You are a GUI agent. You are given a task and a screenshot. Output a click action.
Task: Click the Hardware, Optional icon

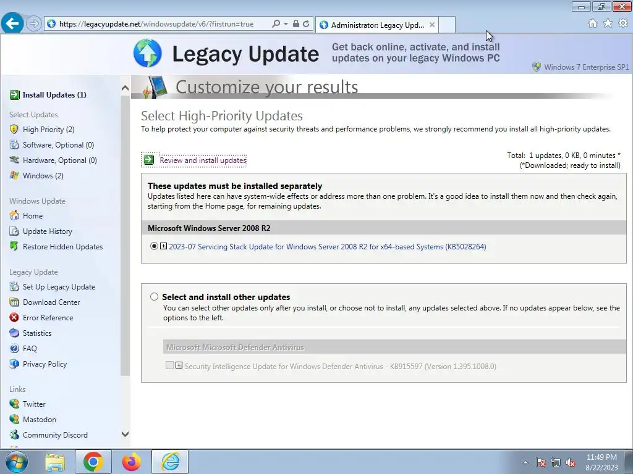(x=14, y=160)
